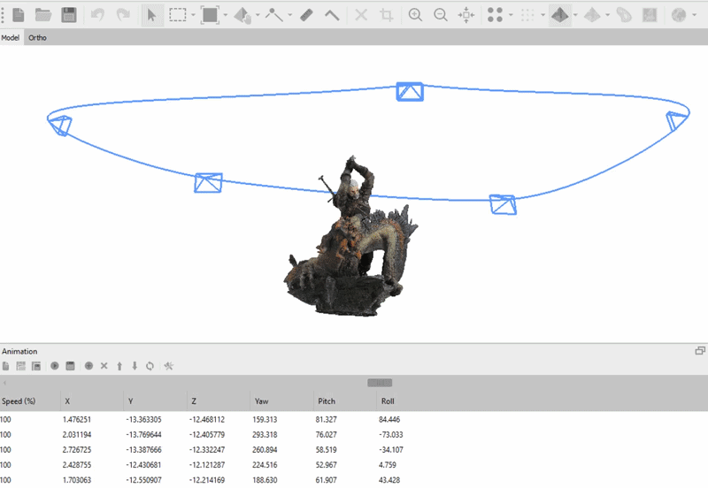Create a new animation track
Screen dimensions: 708x488
5,366
